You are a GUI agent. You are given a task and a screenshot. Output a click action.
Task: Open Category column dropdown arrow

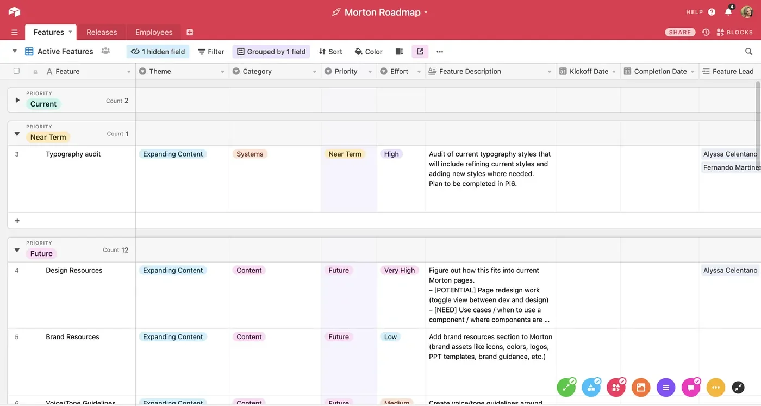[x=315, y=72]
